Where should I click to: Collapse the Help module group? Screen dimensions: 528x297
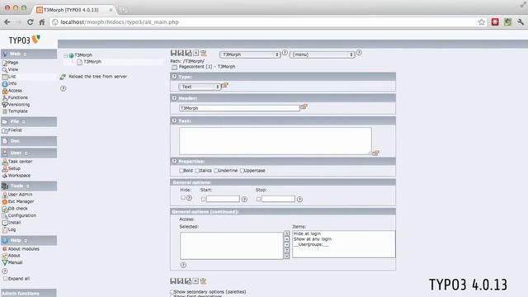(26, 240)
